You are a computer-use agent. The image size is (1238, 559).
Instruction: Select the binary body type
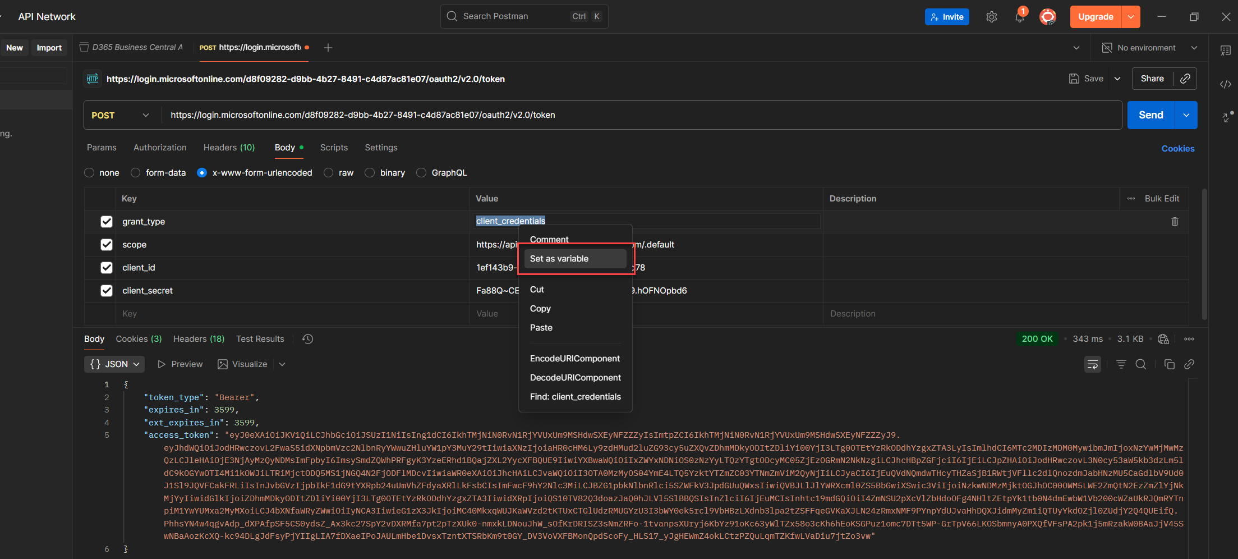[x=370, y=173]
